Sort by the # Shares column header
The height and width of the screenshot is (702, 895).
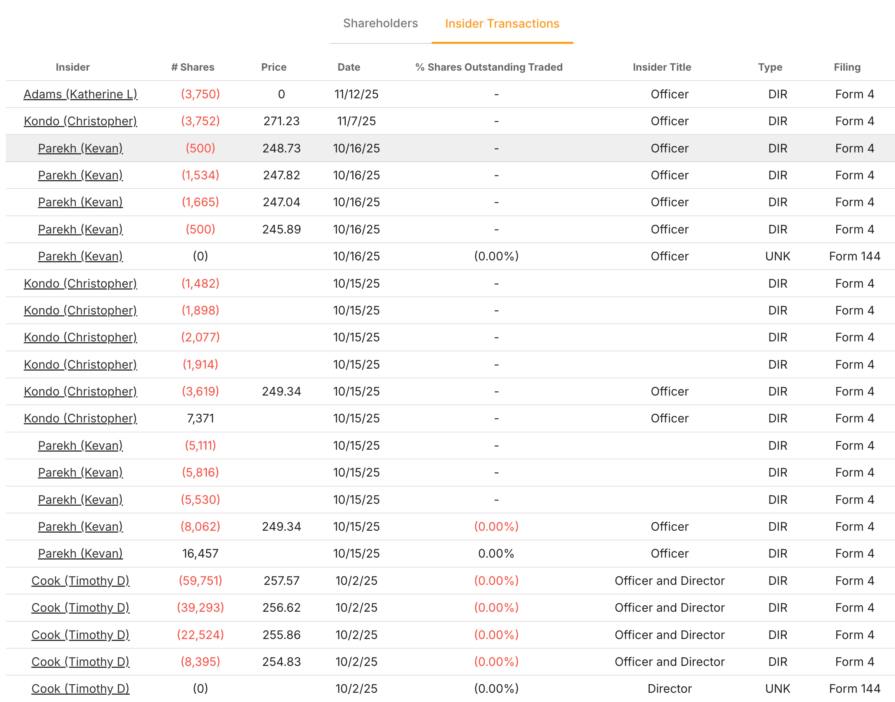[193, 67]
